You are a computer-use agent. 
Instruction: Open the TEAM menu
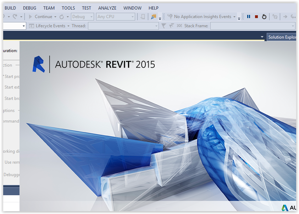pyautogui.click(x=49, y=8)
